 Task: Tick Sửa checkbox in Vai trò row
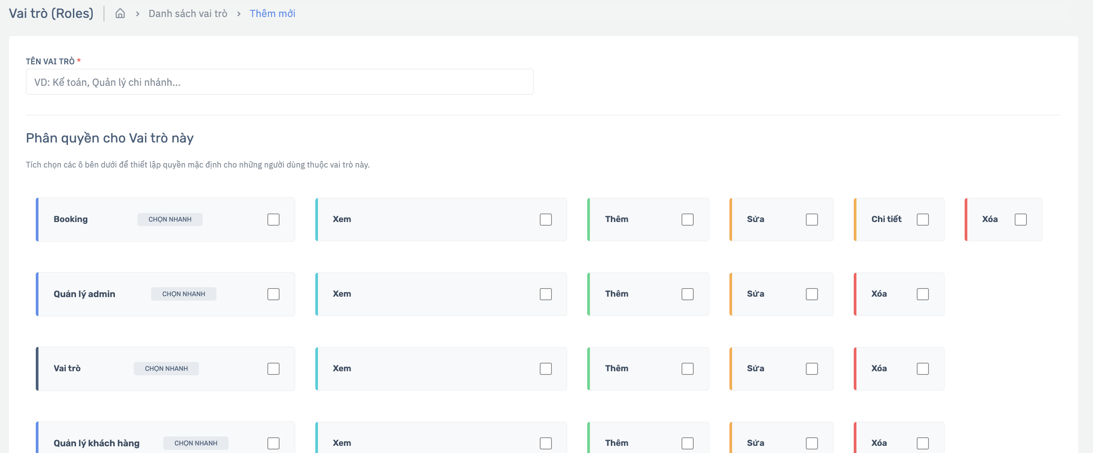point(812,369)
